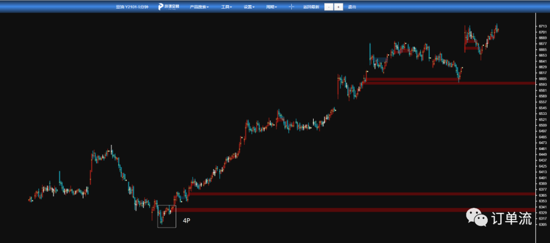Click the trading platform logo
This screenshot has height=243, width=550.
click(169, 7)
